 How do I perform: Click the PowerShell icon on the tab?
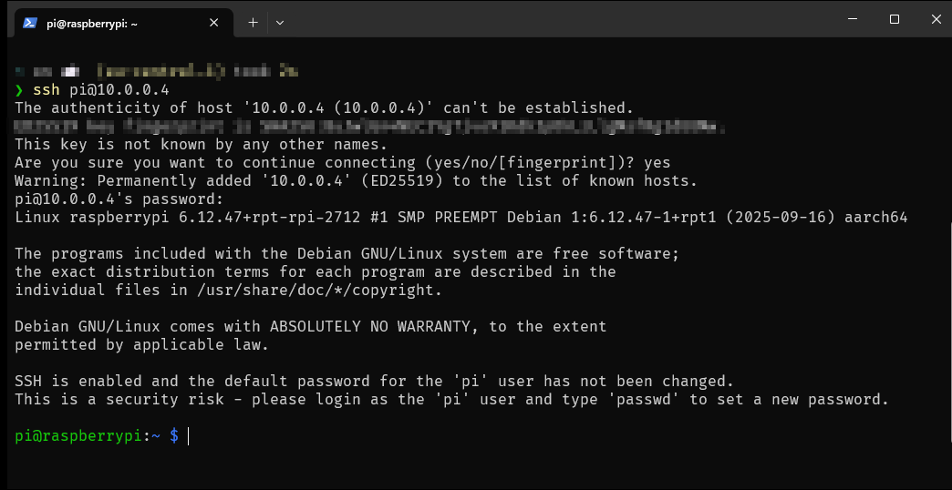30,22
